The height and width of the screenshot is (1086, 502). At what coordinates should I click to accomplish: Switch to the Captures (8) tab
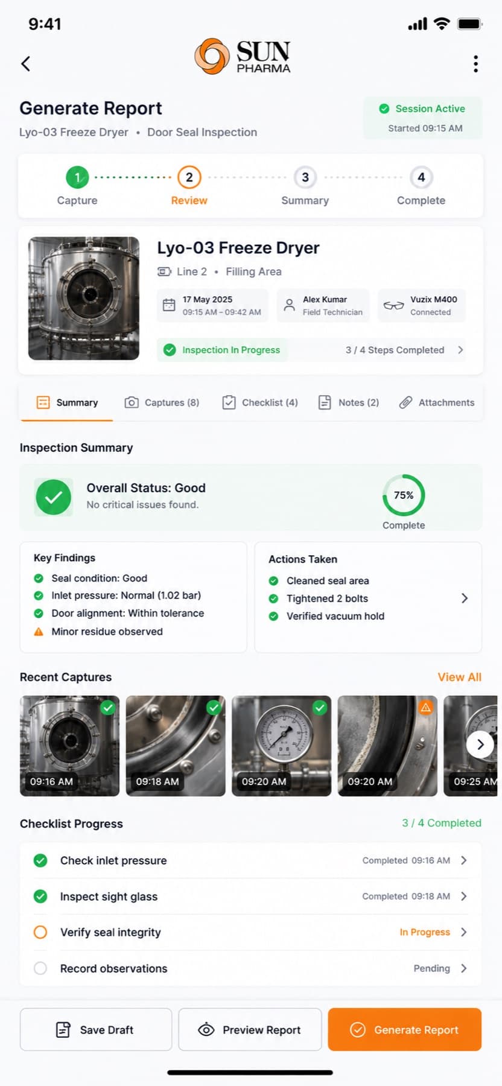[162, 402]
